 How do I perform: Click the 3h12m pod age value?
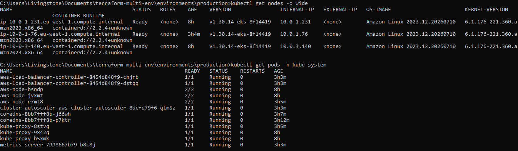click(x=282, y=120)
